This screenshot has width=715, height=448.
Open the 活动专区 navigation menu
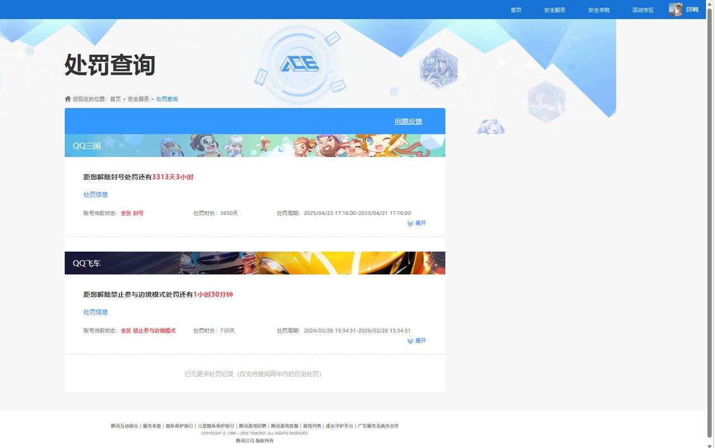(642, 10)
